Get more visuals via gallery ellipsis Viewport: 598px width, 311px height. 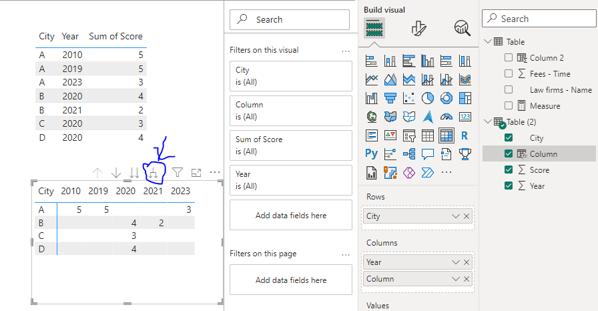(446, 173)
